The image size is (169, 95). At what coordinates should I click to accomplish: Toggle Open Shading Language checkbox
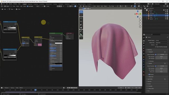pyautogui.click(x=156, y=47)
